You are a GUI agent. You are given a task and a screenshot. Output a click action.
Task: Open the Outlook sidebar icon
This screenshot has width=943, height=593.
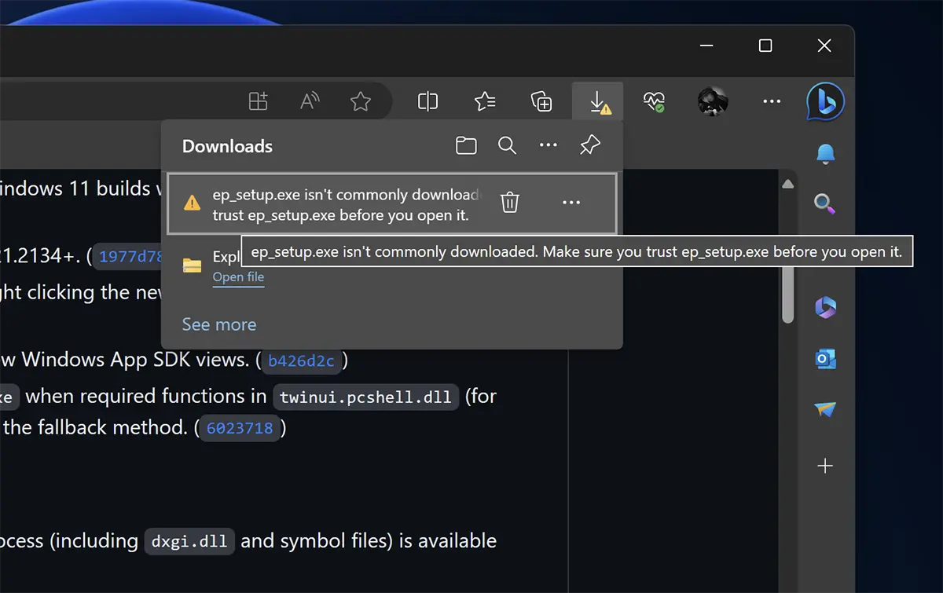coord(825,359)
